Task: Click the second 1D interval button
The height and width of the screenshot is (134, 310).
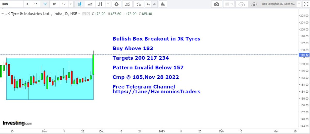Action: (64, 4)
